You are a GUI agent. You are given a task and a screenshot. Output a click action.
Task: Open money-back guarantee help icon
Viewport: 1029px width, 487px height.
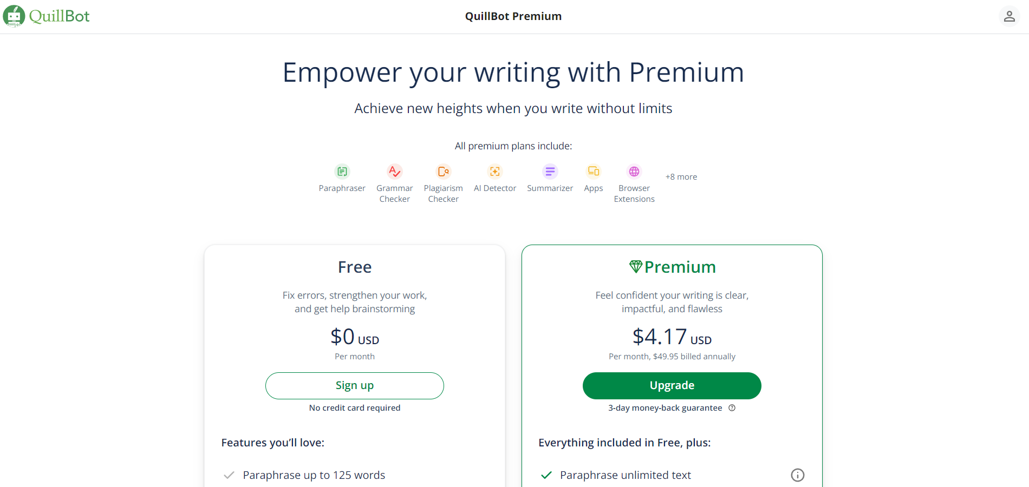pyautogui.click(x=732, y=408)
